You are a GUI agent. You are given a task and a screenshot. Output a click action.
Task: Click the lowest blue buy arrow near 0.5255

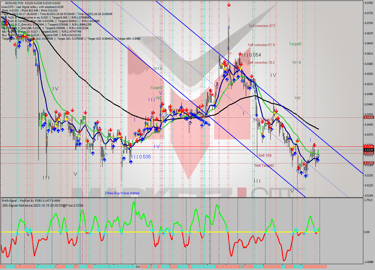point(306,176)
